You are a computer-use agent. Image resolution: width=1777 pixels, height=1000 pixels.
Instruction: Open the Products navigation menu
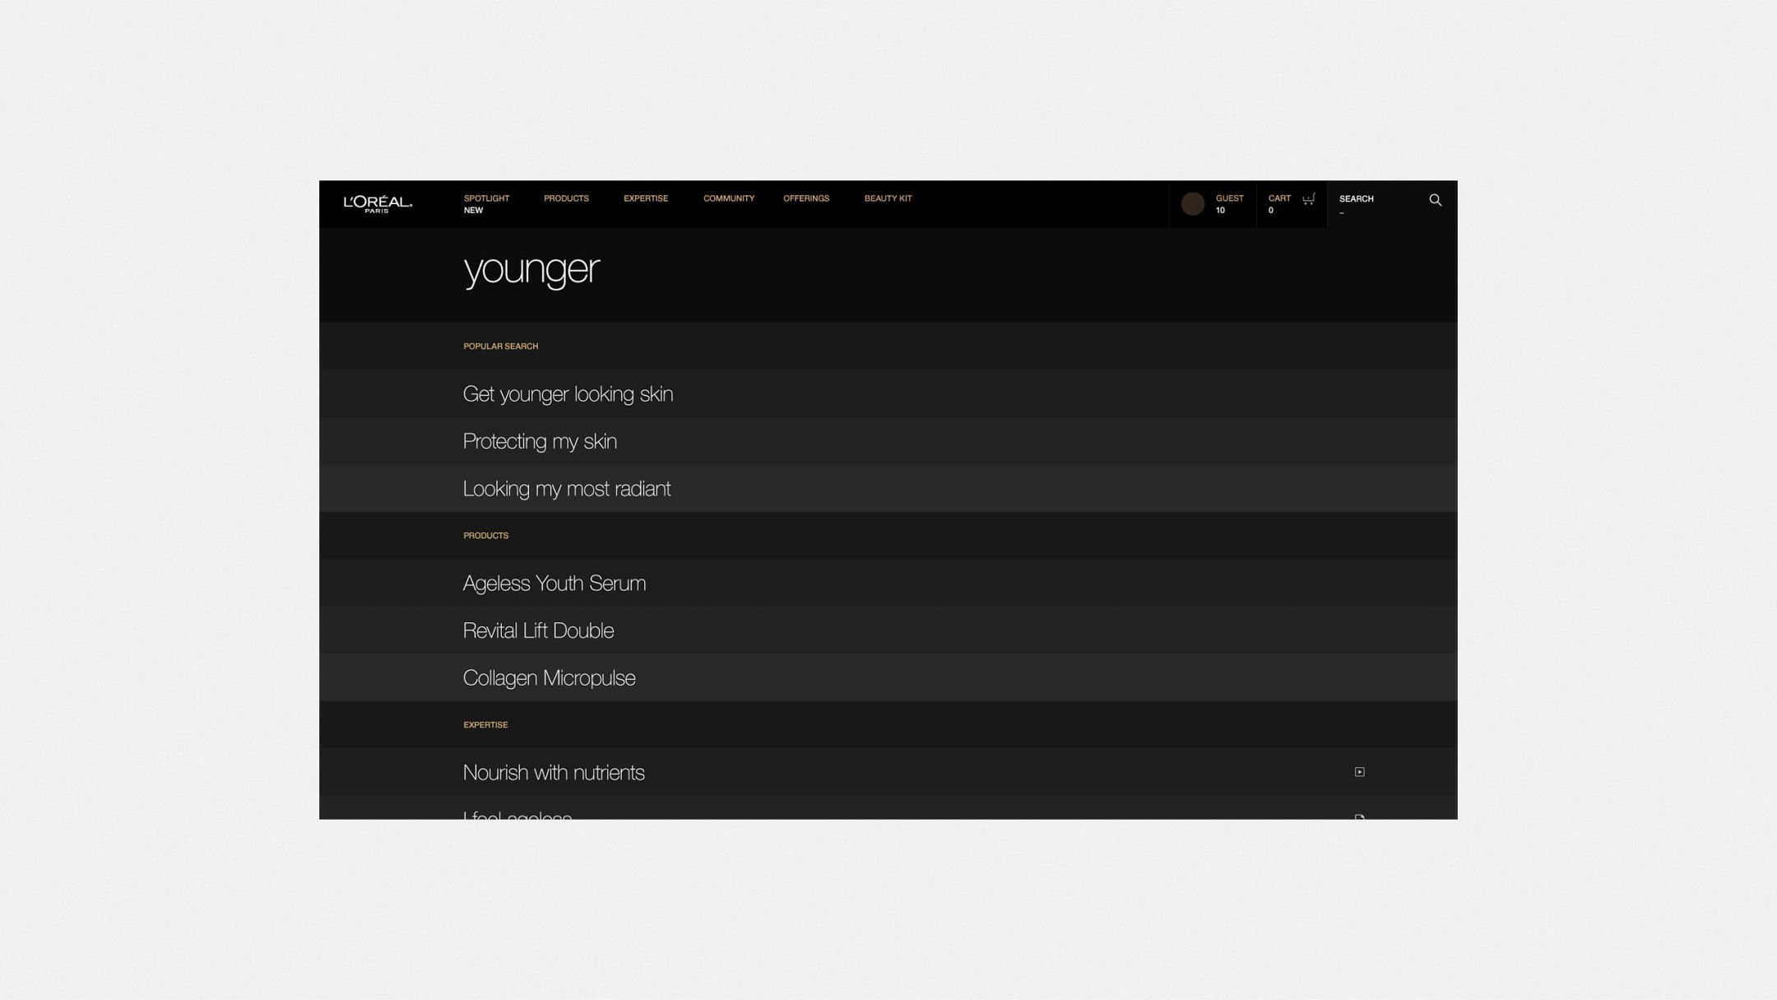pyautogui.click(x=566, y=198)
